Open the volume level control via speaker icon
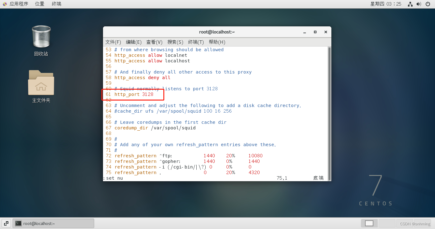The height and width of the screenshot is (229, 435). point(419,4)
